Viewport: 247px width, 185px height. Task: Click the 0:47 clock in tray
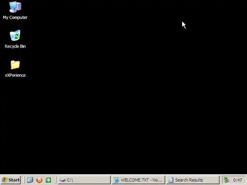[x=238, y=180]
